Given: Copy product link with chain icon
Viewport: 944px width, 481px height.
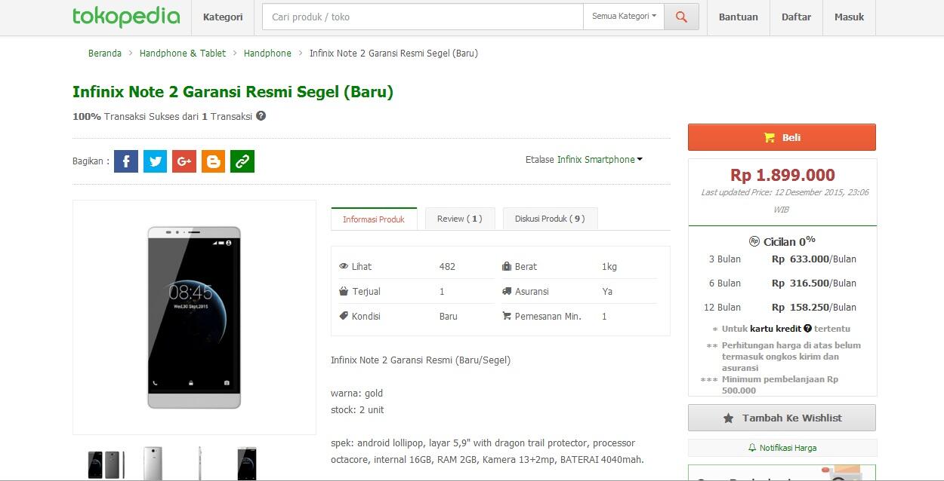Looking at the screenshot, I should click(242, 161).
